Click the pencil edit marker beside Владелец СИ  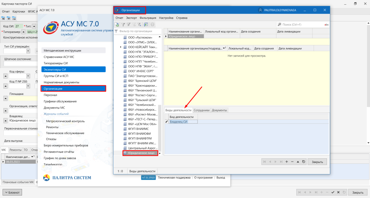(x=166, y=122)
